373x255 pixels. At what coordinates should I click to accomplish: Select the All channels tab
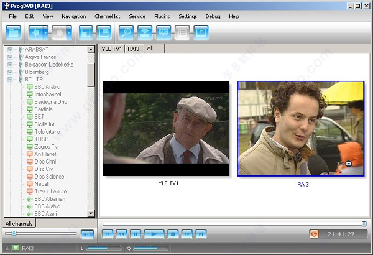(19, 223)
